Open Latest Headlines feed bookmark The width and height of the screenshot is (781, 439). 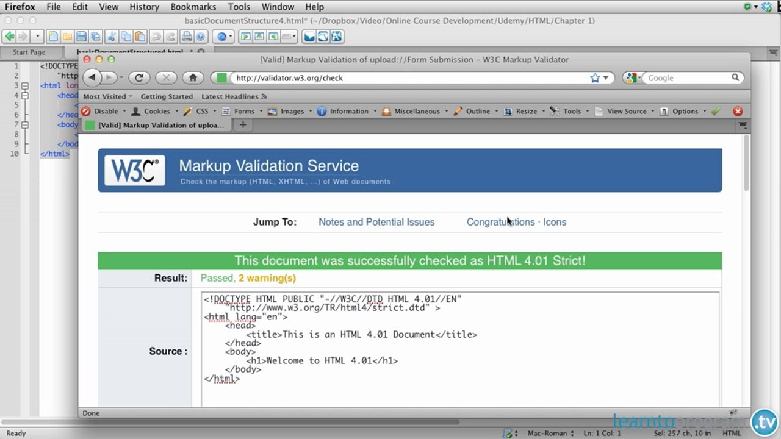(234, 96)
